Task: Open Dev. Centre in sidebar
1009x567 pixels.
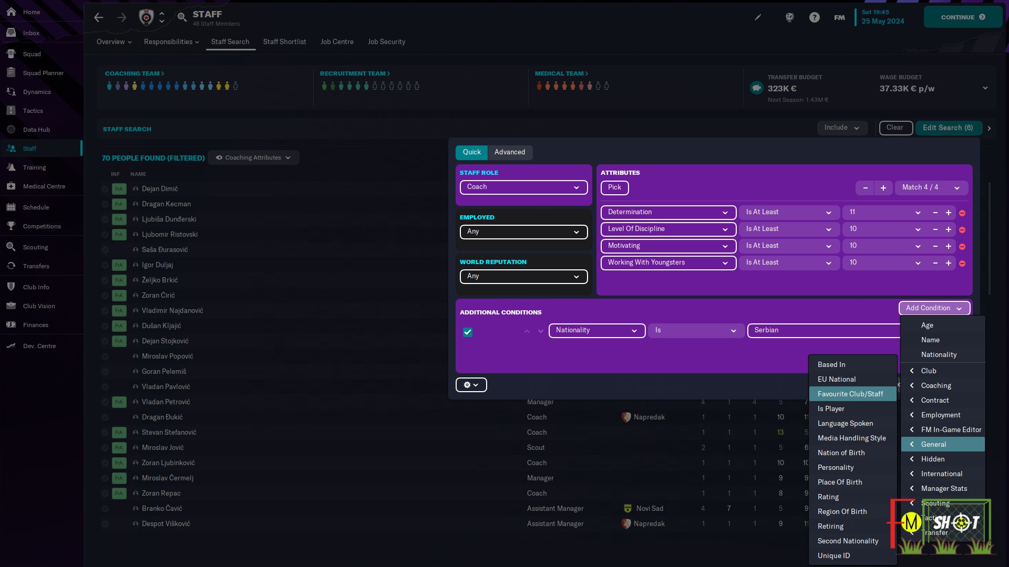Action: [x=39, y=346]
